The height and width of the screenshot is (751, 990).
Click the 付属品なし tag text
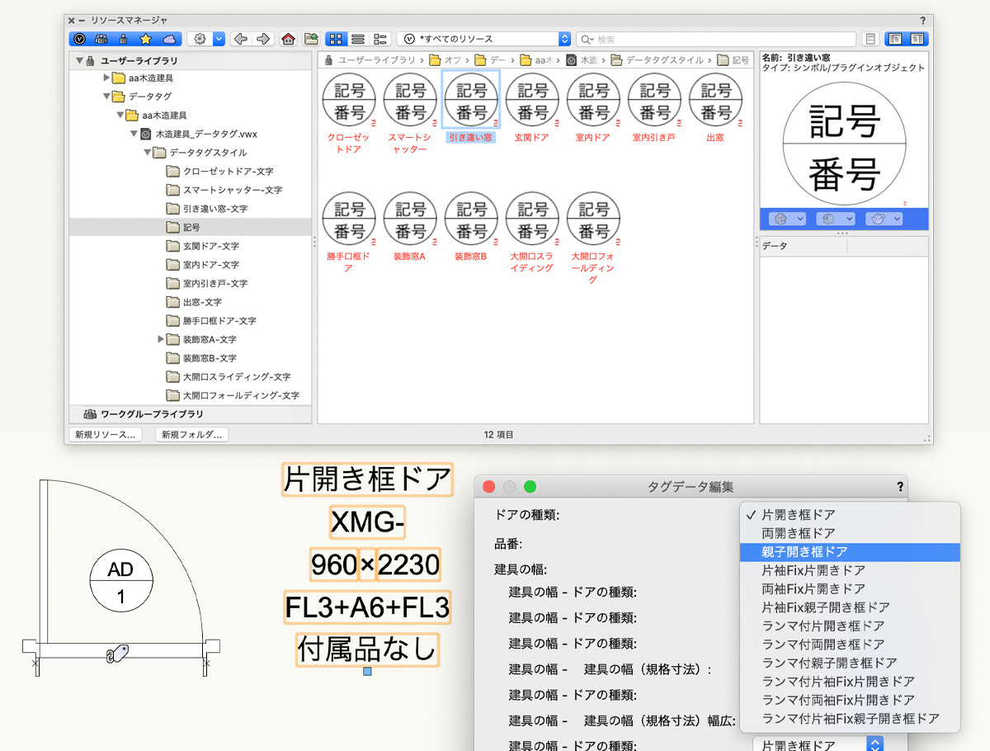pyautogui.click(x=367, y=649)
